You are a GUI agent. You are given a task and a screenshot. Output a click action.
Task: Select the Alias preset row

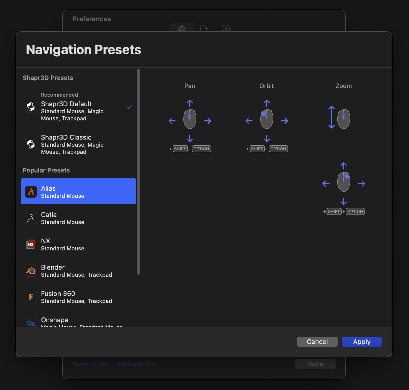coord(78,191)
